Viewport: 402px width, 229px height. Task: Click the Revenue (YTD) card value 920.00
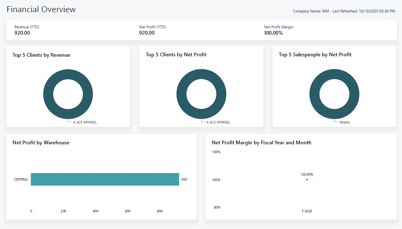[x=22, y=33]
